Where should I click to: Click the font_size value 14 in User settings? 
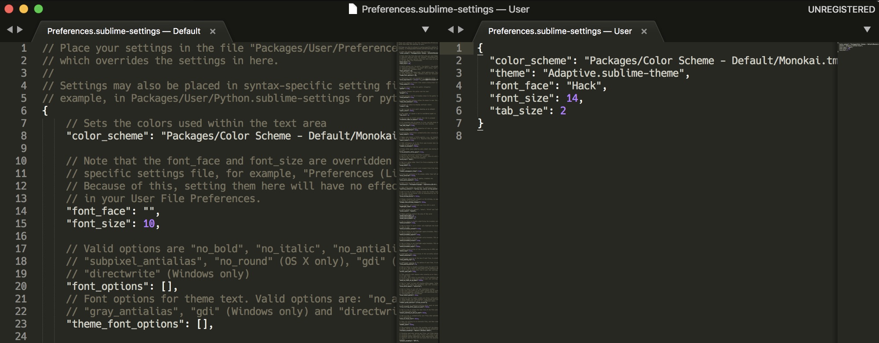click(x=572, y=98)
